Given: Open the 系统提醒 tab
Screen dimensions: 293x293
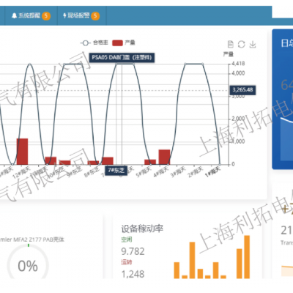Looking at the screenshot, I should point(31,16).
